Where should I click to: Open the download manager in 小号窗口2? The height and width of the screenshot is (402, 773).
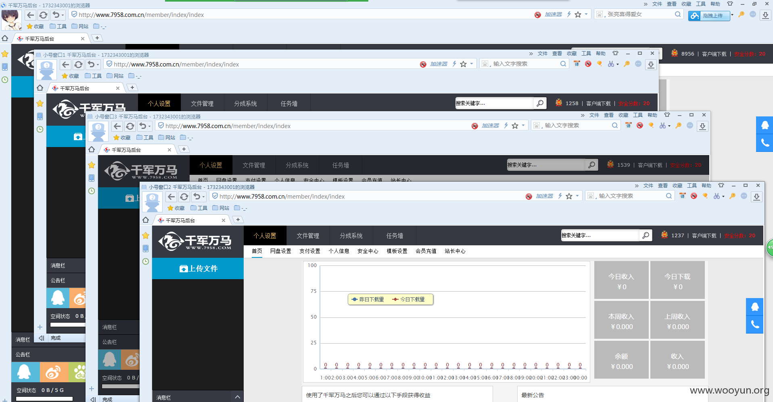pyautogui.click(x=757, y=197)
